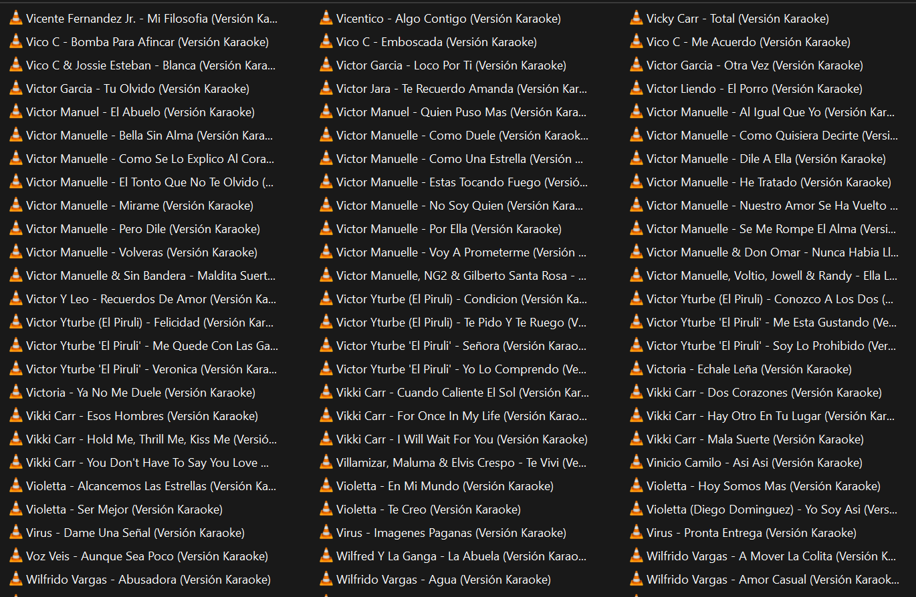This screenshot has width=916, height=597.
Task: Select file Victor Manuelle - Bella Sin Alma
Action: click(142, 136)
